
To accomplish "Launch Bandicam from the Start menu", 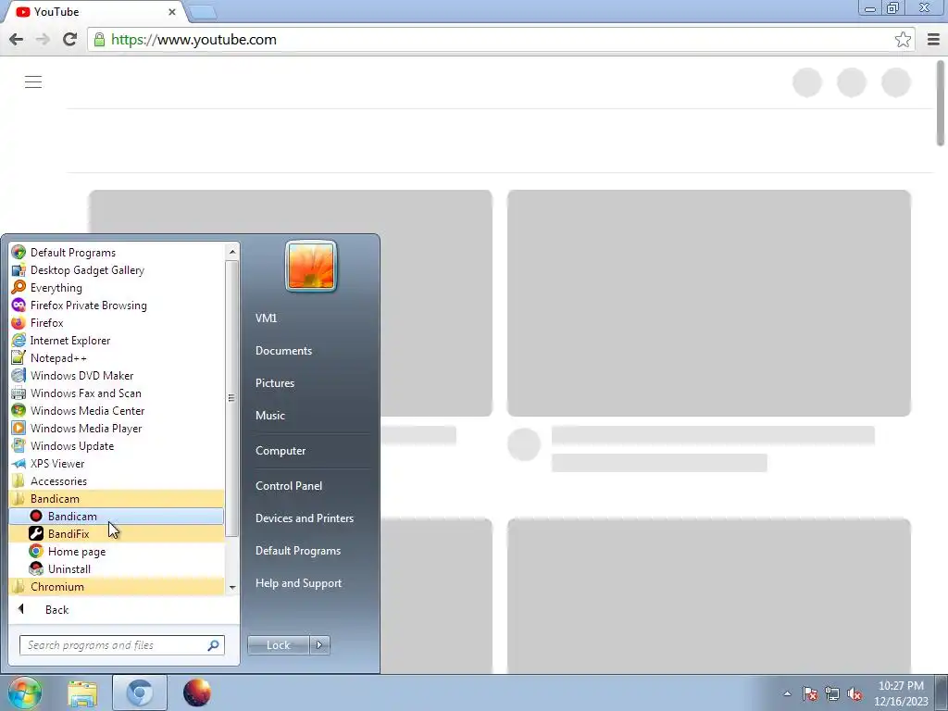I will [x=116, y=516].
